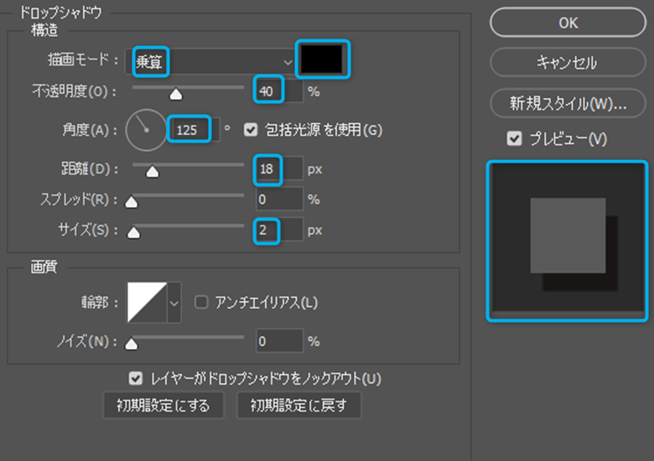Click the 距離 value field showing 18
This screenshot has height=461, width=654.
click(x=279, y=168)
